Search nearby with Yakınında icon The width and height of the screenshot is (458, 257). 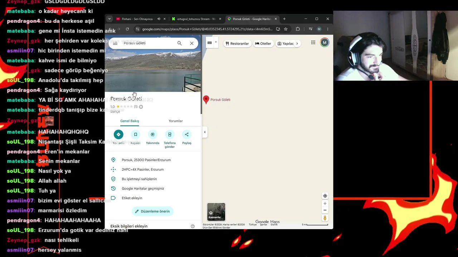pos(152,135)
